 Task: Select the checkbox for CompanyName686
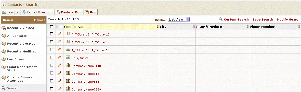click(x=51, y=81)
